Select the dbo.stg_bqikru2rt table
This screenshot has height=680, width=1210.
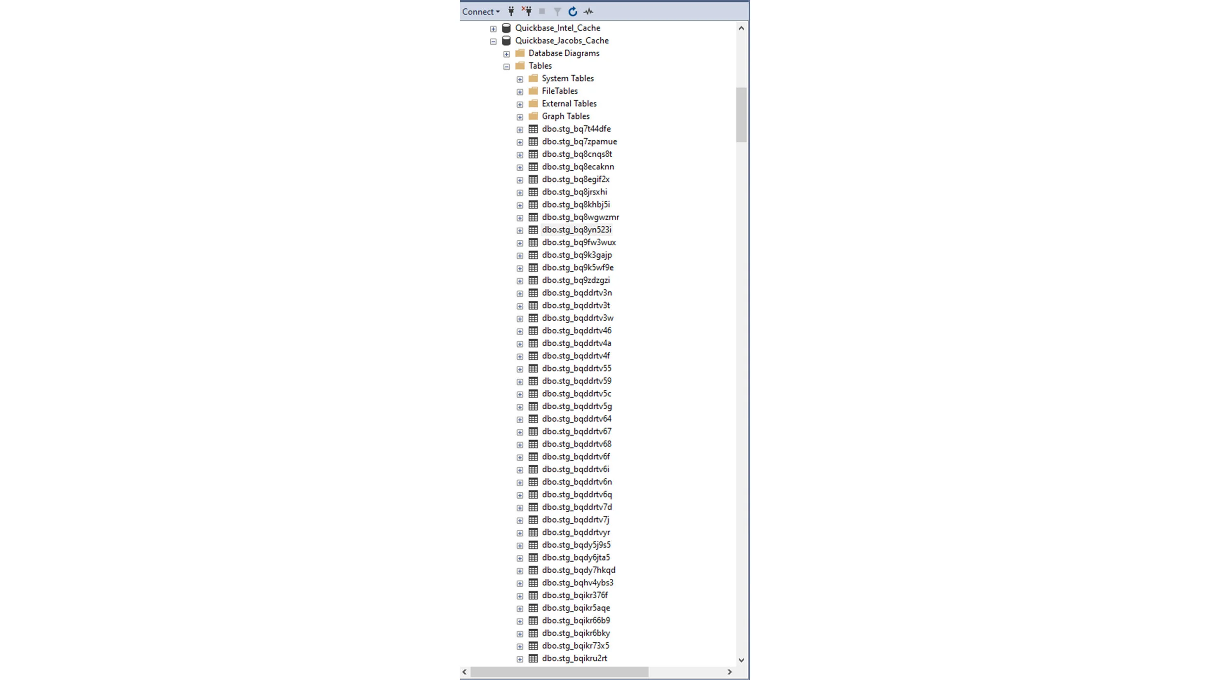click(575, 658)
